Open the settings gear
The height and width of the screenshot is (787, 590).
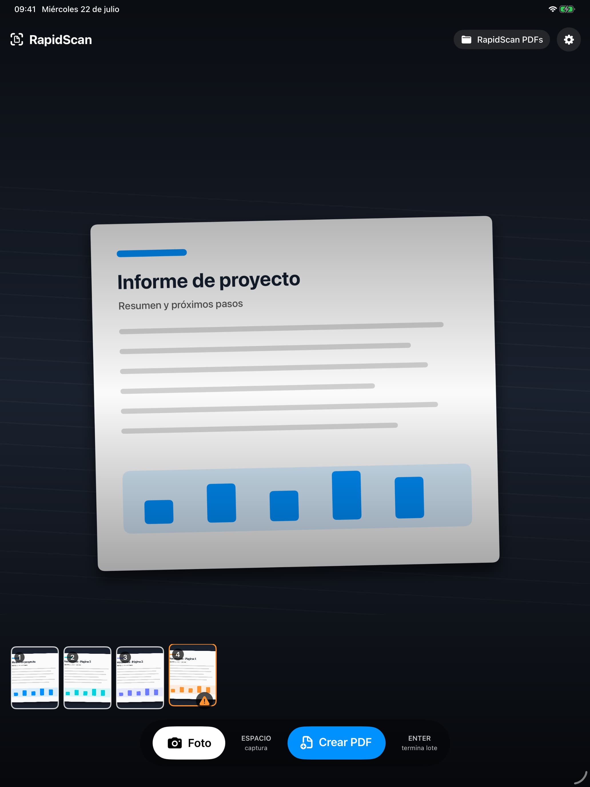pyautogui.click(x=568, y=39)
